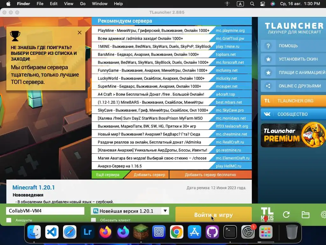Open System Preferences in the Dock
Screen dimensions: 326x245
(x=248, y=232)
